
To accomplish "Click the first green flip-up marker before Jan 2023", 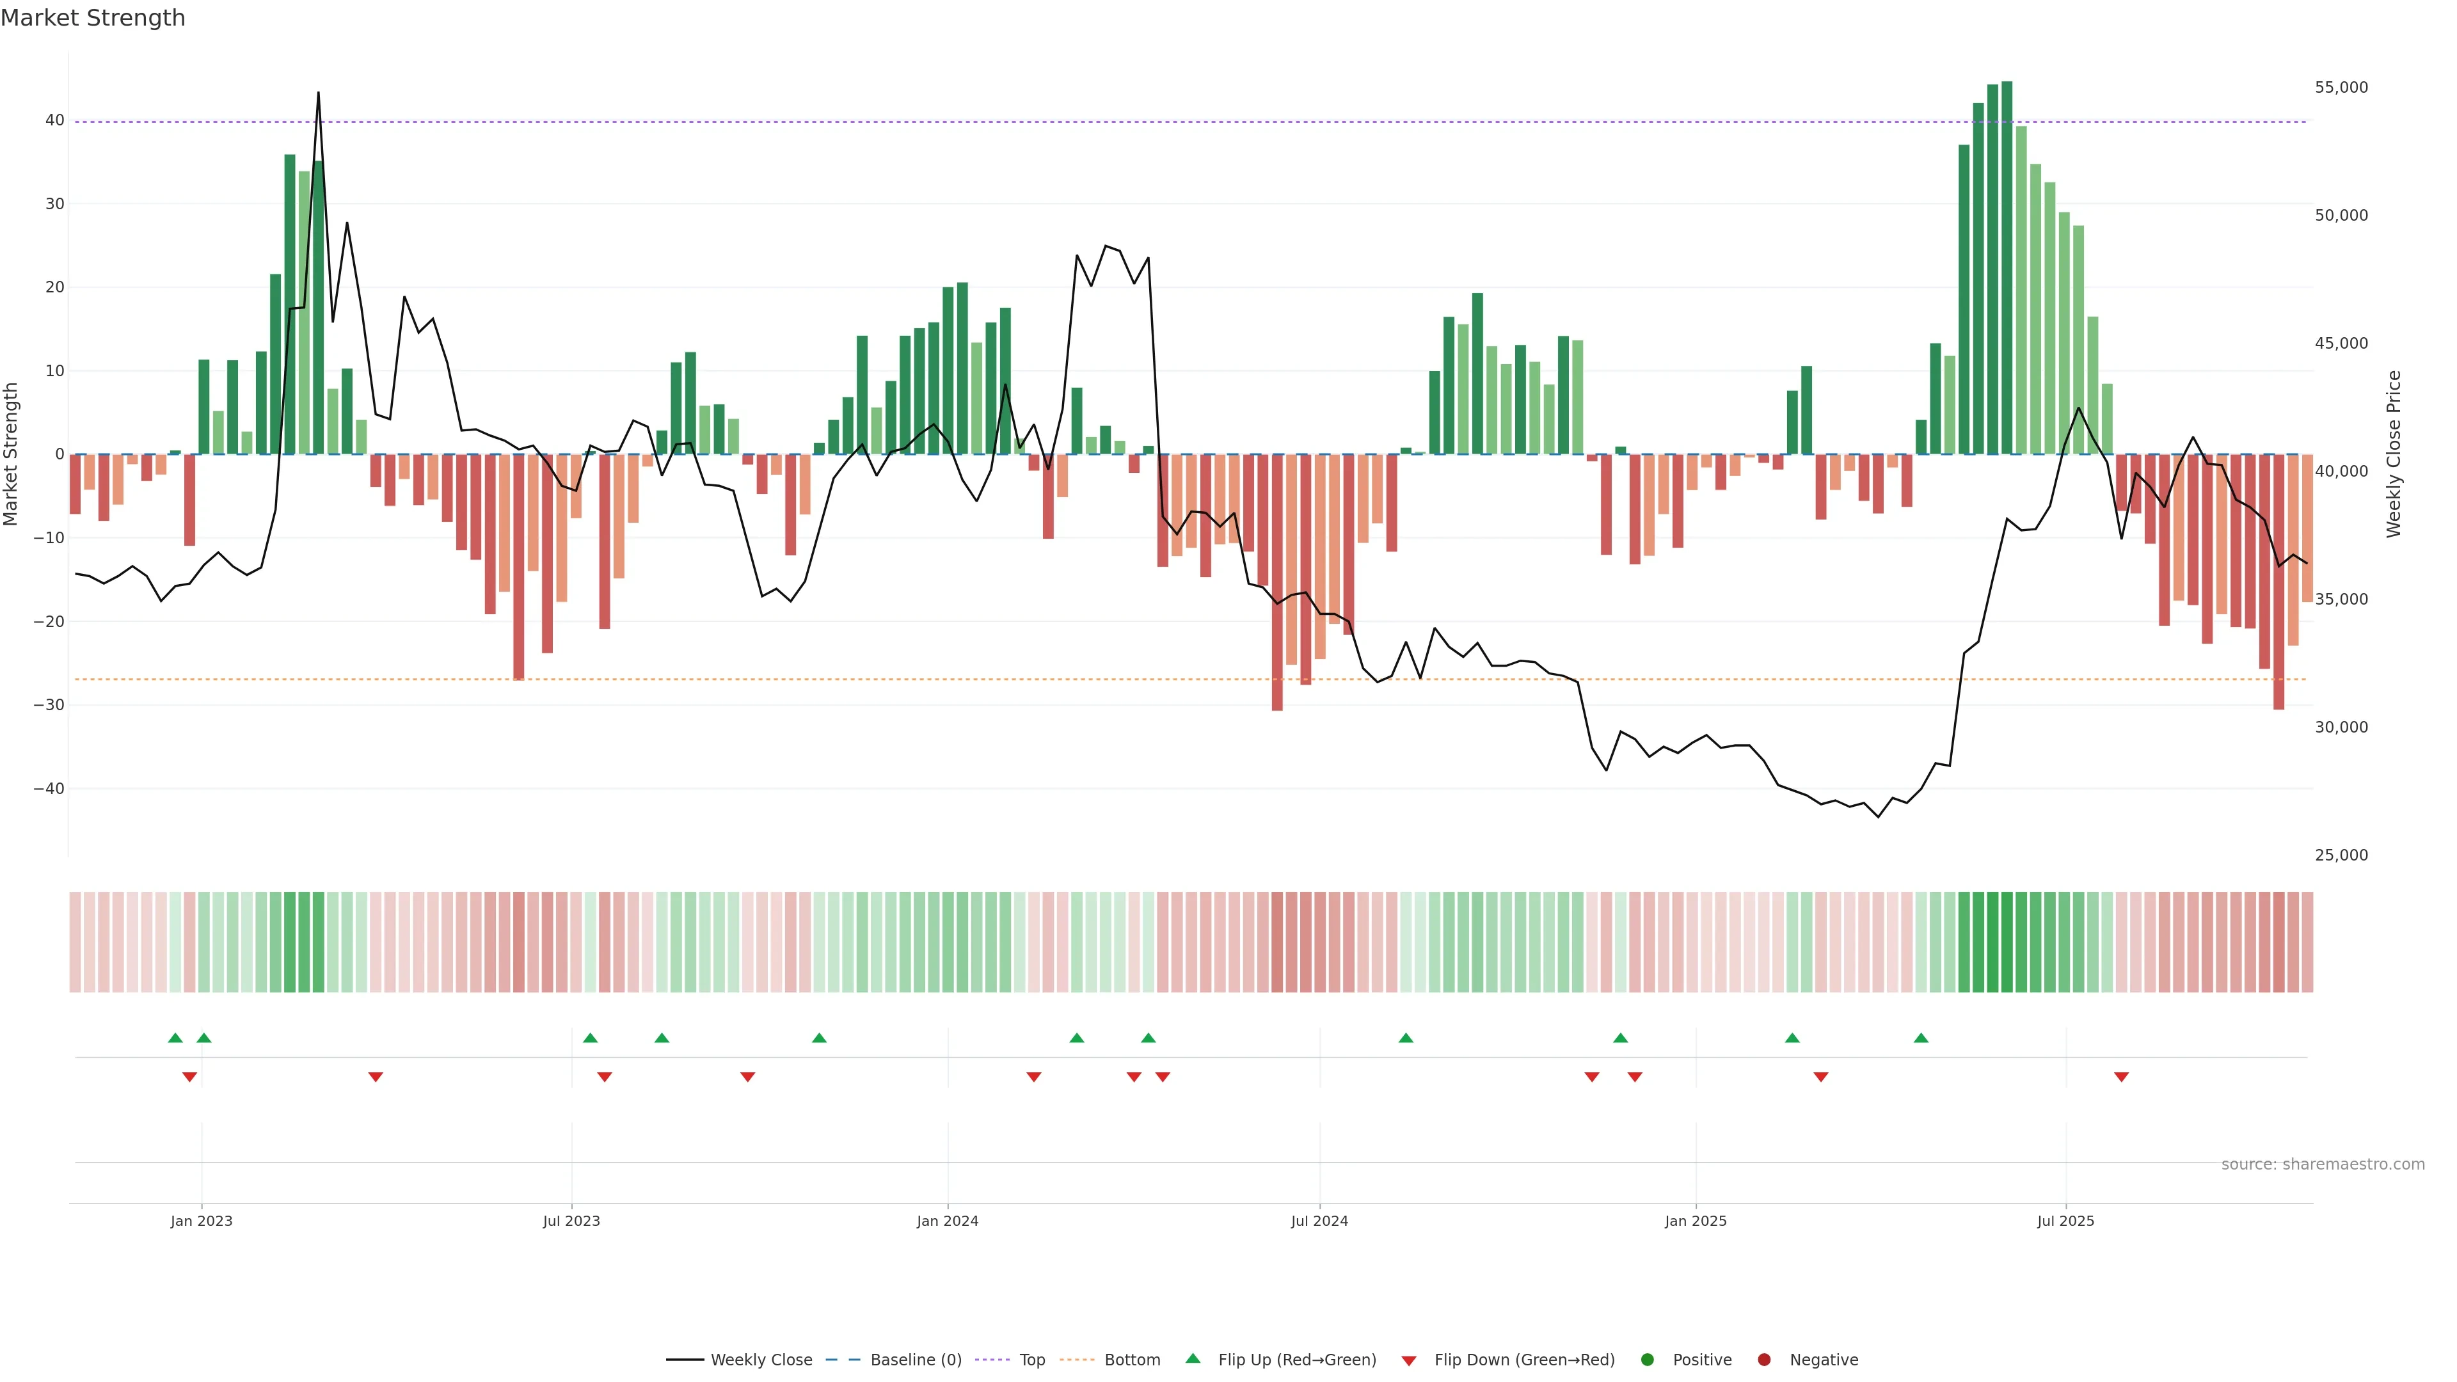I will (175, 1038).
